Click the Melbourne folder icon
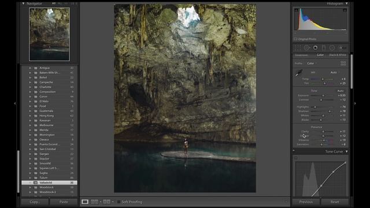370x208 pixels. click(36, 125)
